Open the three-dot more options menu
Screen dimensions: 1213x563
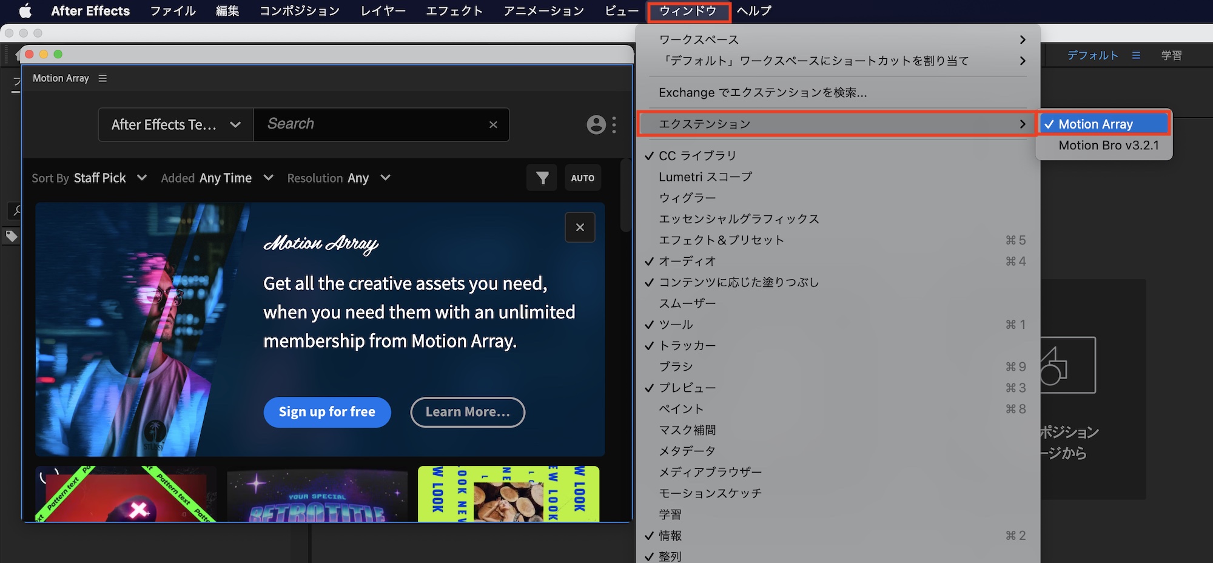click(x=614, y=124)
